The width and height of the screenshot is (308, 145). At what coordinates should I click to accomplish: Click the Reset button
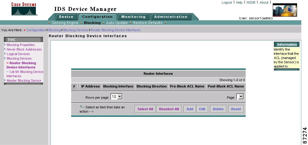[x=236, y=109]
